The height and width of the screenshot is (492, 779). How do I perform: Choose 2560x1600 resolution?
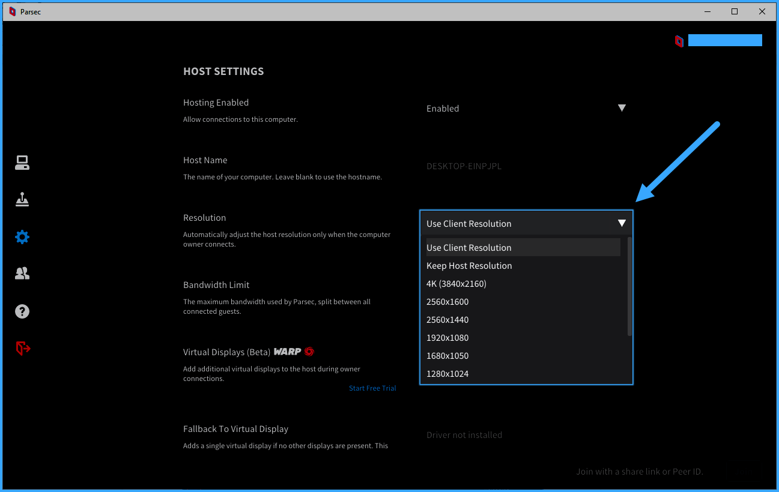click(x=523, y=301)
